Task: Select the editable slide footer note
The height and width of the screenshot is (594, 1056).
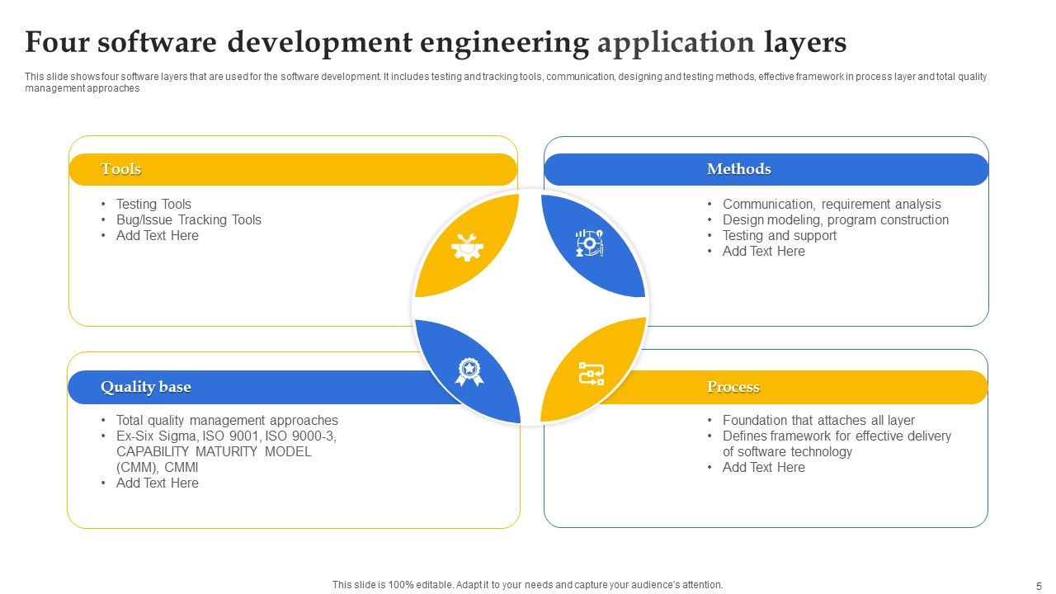Action: click(x=527, y=583)
